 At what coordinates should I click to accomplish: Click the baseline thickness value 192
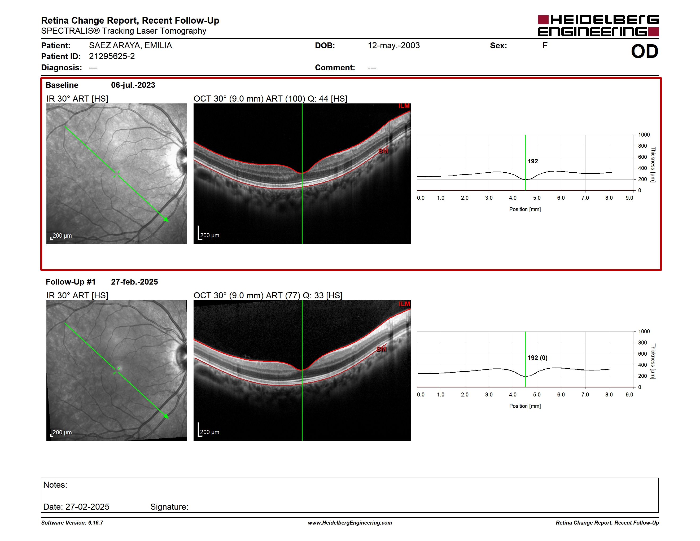(533, 161)
